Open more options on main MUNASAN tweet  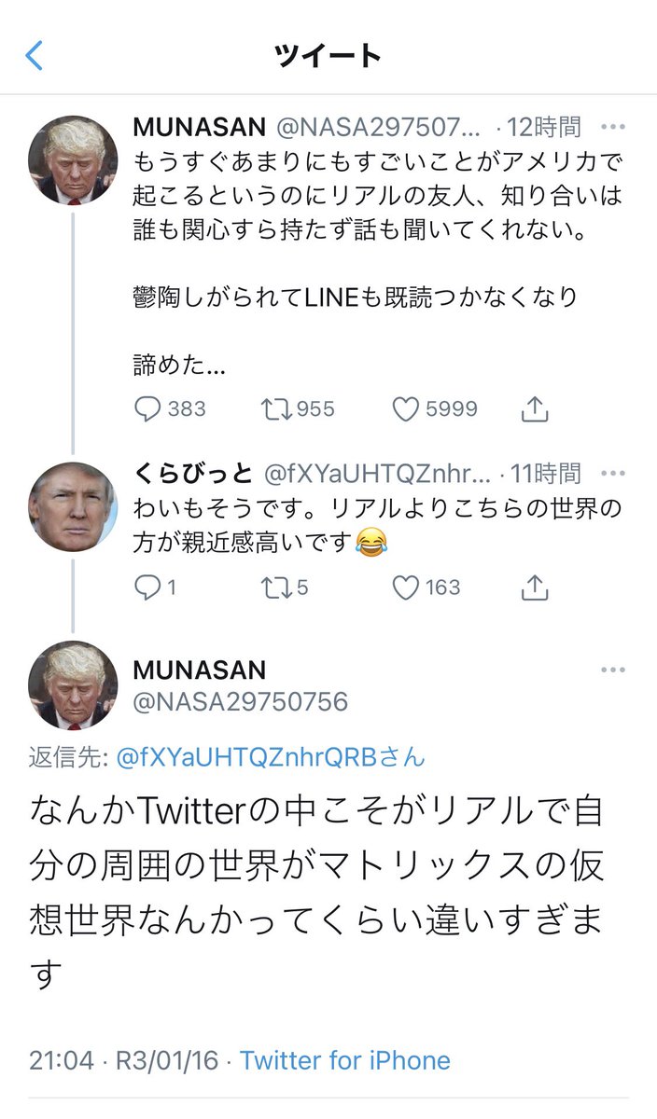coord(613,670)
